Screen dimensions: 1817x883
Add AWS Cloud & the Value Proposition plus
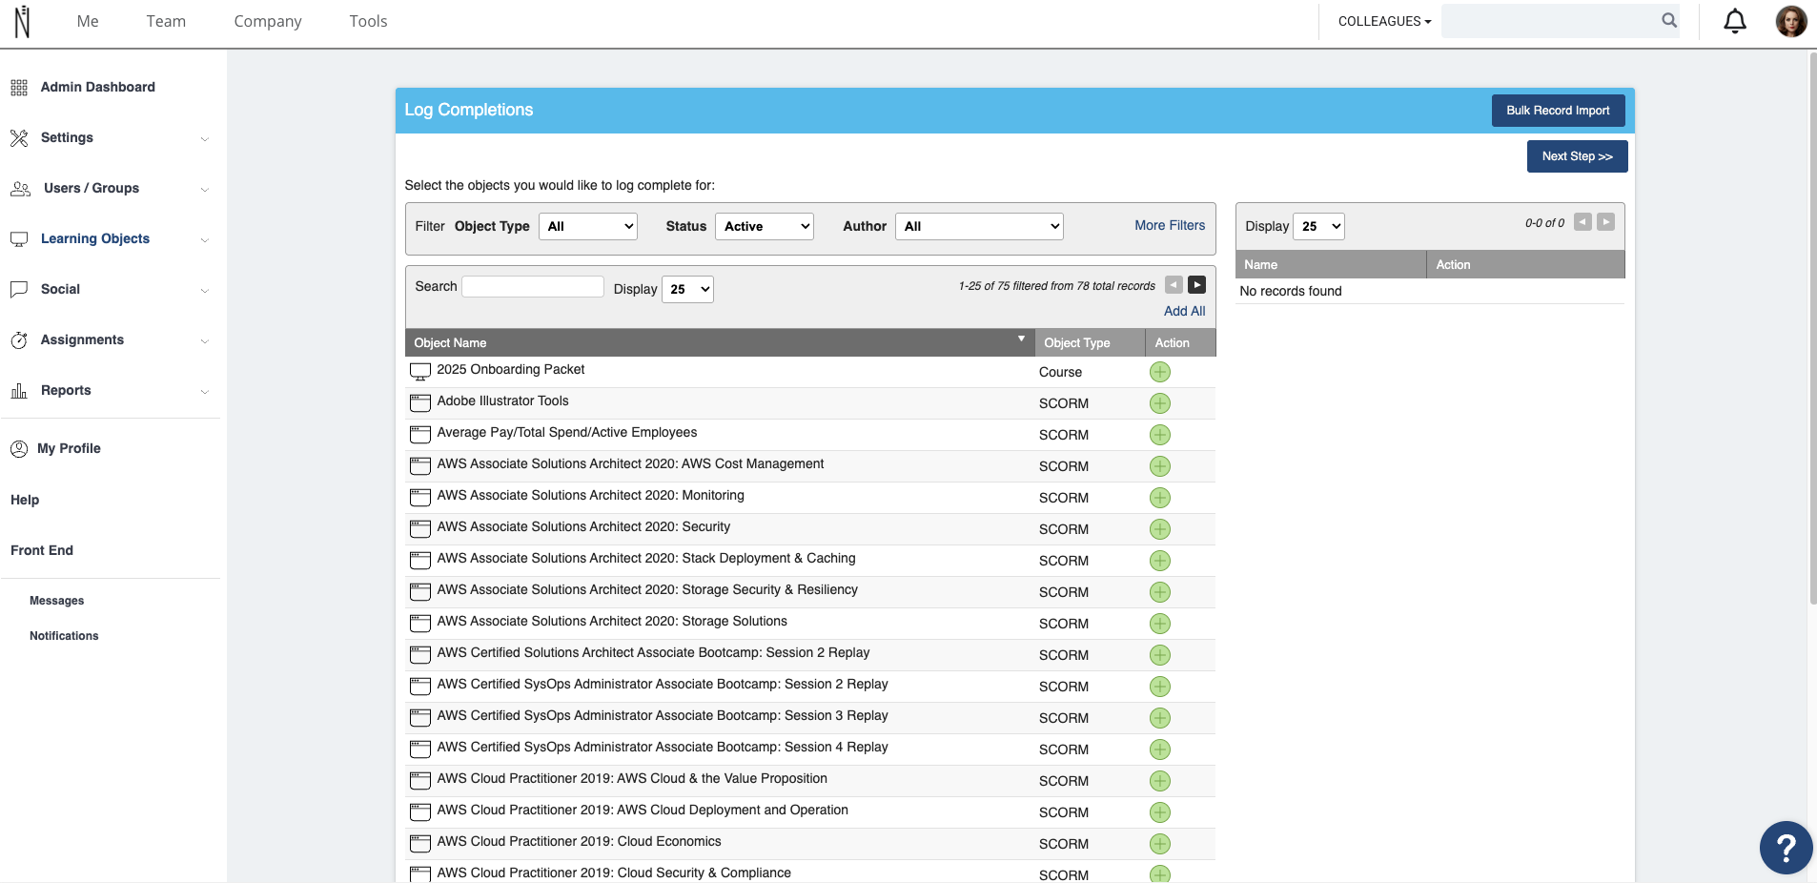[x=1159, y=781]
